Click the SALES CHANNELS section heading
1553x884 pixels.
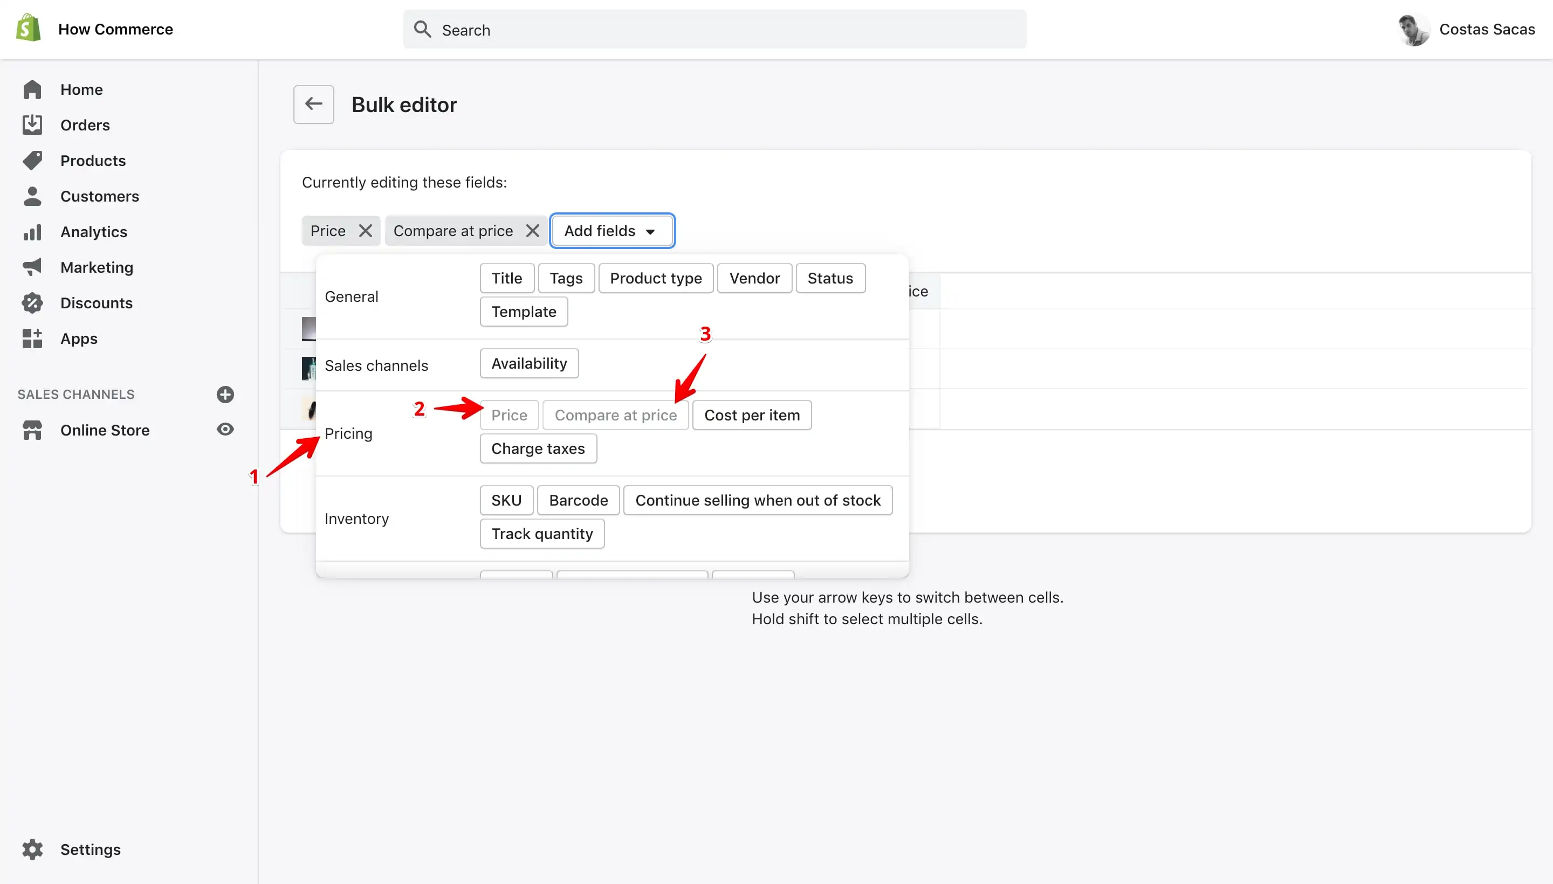(76, 395)
